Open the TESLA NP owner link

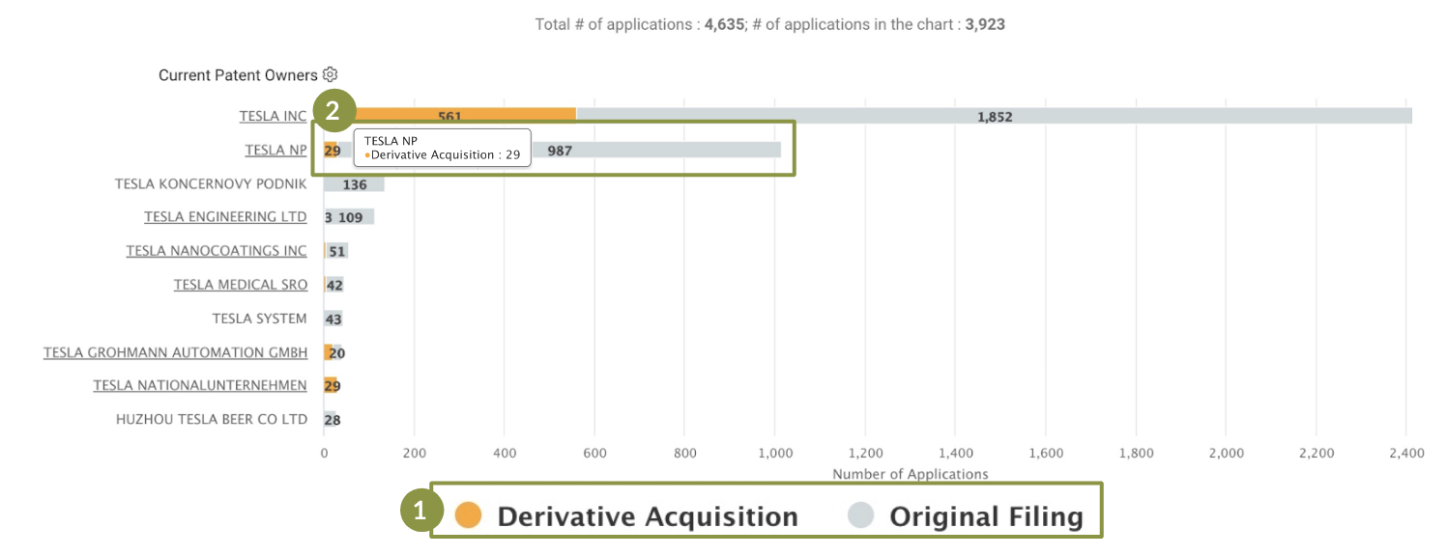(x=275, y=150)
